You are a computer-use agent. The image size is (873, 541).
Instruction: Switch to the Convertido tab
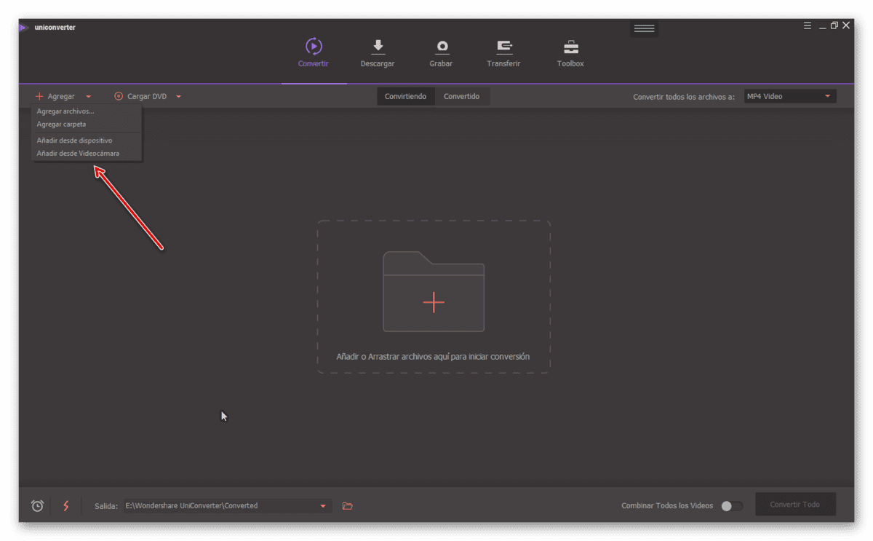pyautogui.click(x=462, y=96)
